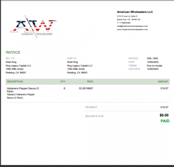The height and width of the screenshot is (167, 174).
Task: Click the quantity value 6
Action: point(64,88)
